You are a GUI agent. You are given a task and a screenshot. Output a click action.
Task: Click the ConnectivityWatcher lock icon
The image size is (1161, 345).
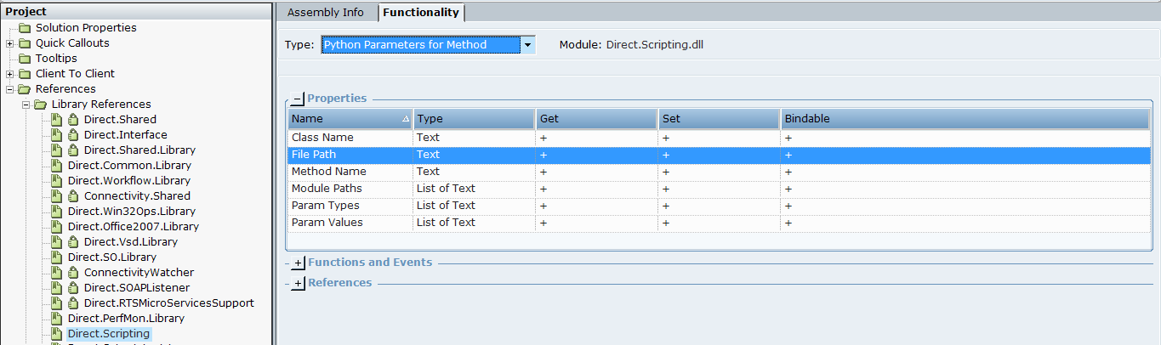click(x=73, y=273)
